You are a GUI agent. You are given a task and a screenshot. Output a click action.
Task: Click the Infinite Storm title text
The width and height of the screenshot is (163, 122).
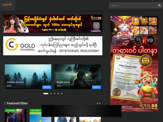(x=15, y=82)
